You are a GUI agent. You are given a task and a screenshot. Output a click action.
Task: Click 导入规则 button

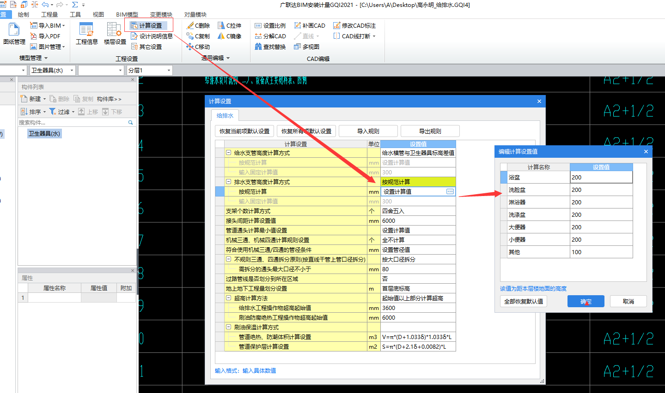click(368, 131)
